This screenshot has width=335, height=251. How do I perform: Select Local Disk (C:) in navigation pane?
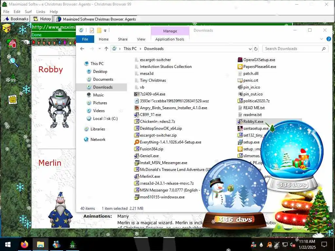pyautogui.click(x=105, y=118)
